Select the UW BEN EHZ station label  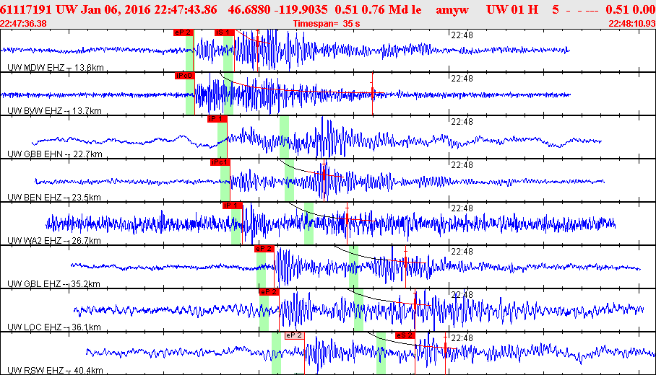(35, 197)
